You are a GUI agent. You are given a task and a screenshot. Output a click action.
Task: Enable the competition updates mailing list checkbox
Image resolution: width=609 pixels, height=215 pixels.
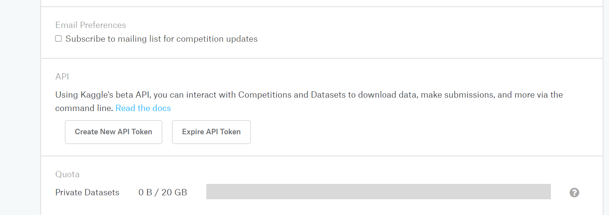(58, 39)
